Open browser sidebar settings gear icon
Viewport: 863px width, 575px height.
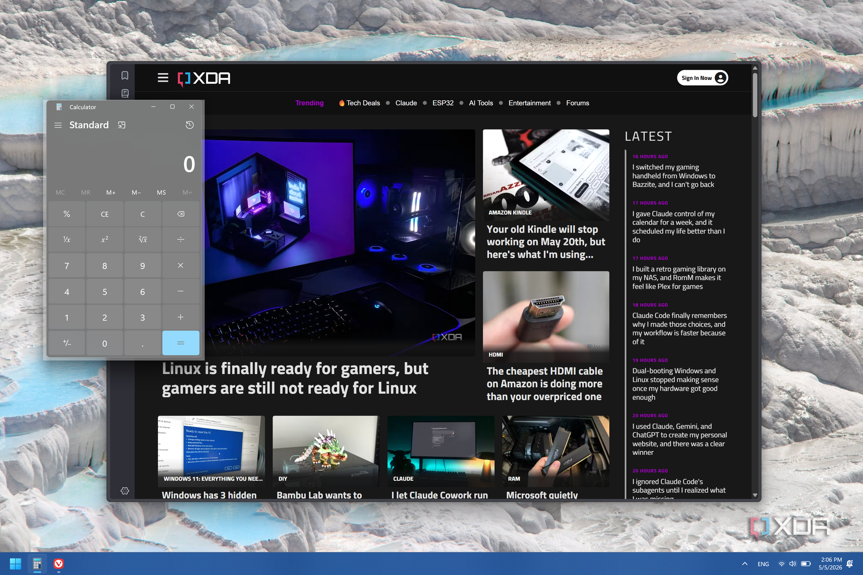[x=124, y=491]
